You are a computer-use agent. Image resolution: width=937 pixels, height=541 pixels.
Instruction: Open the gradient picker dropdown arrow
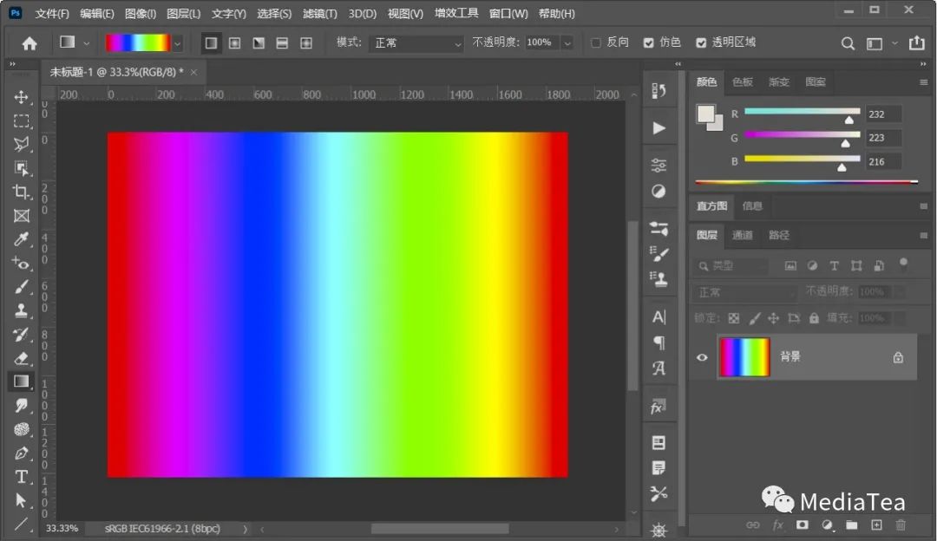(178, 43)
